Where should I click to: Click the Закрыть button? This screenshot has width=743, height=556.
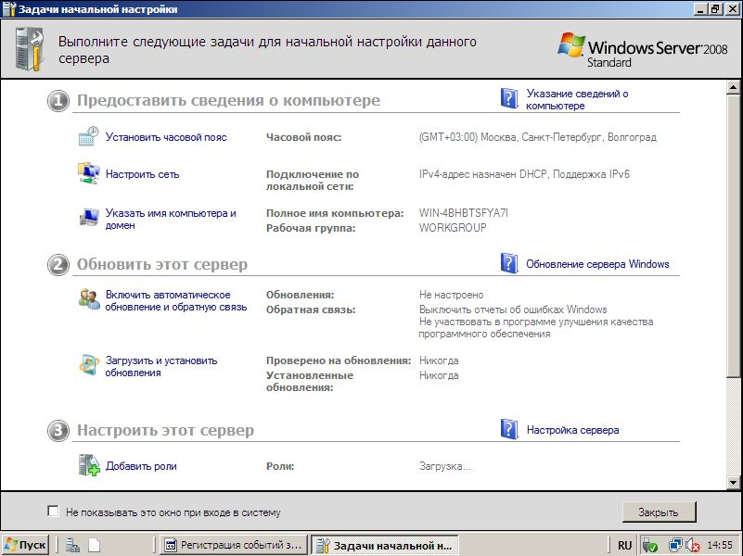659,512
